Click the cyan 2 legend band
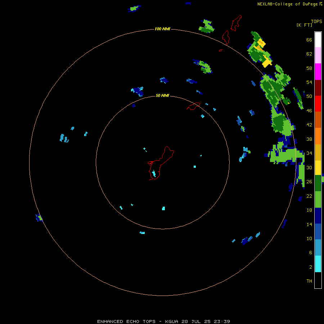This screenshot has width=324, height=324. [318, 264]
